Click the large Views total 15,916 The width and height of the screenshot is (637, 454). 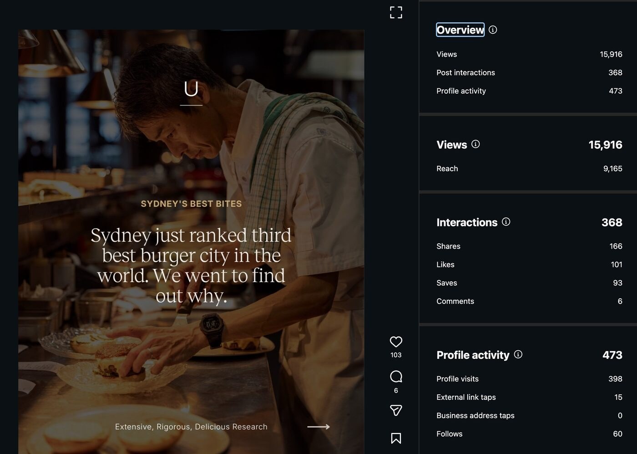coord(605,145)
